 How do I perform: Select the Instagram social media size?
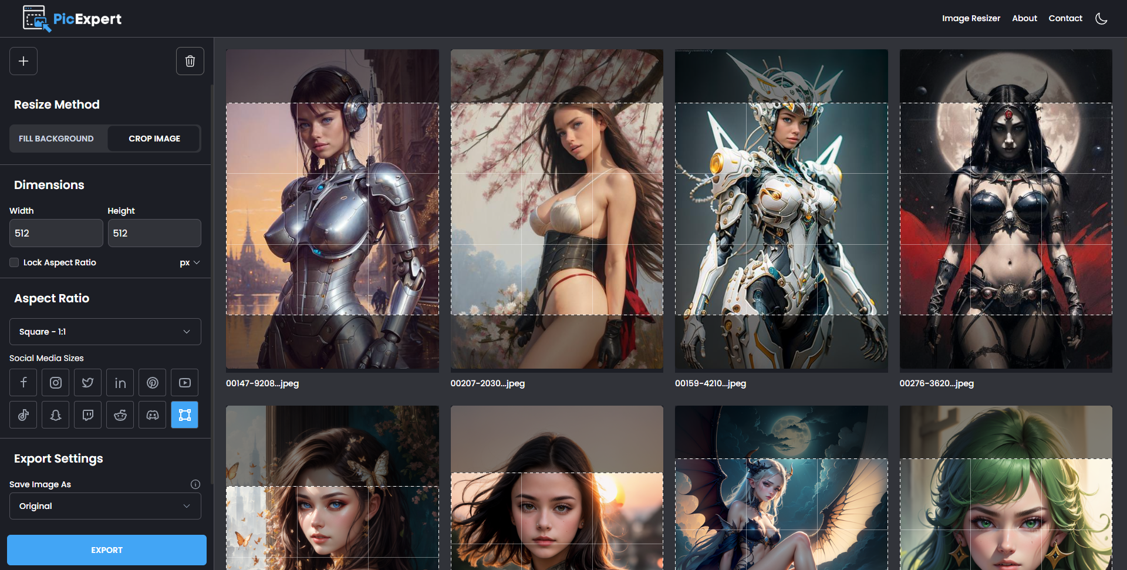pos(56,383)
